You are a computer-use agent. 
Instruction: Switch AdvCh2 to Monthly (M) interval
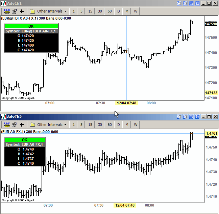tap(127, 125)
